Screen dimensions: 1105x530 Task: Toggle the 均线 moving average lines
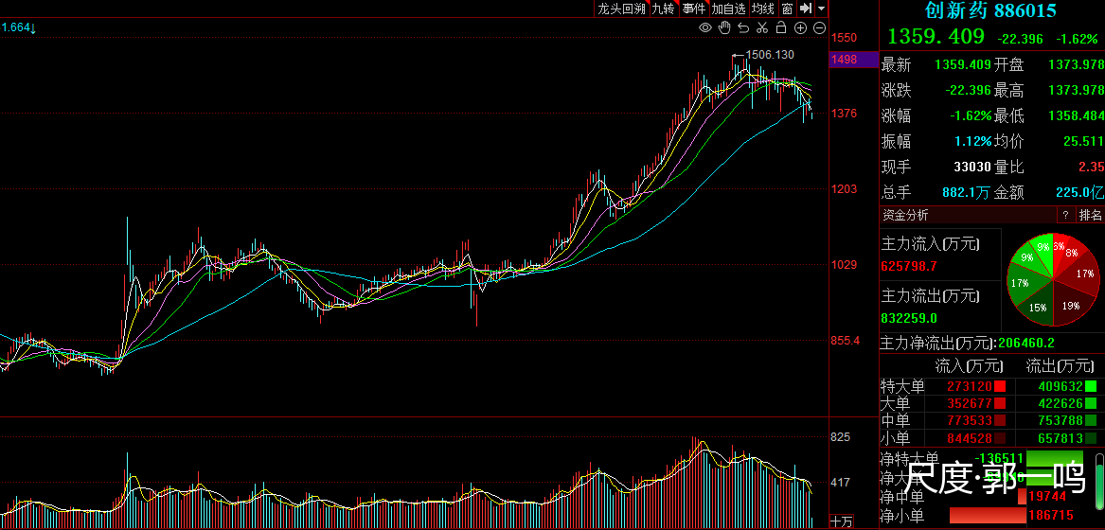point(763,9)
